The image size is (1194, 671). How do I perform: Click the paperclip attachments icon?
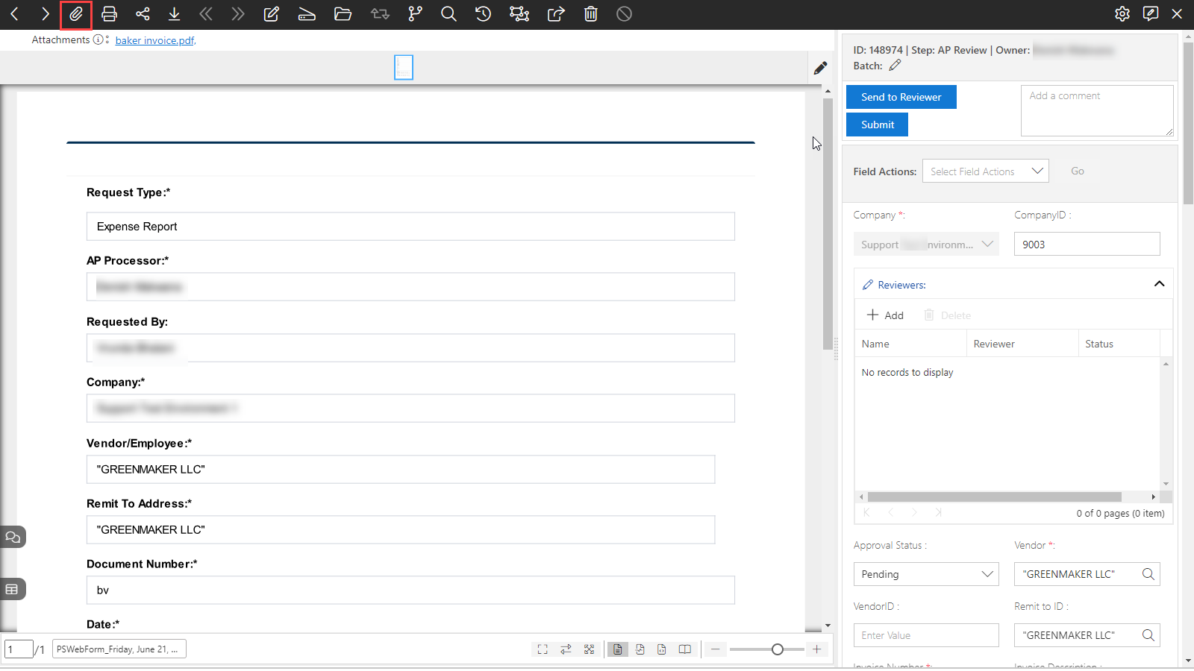pyautogui.click(x=76, y=14)
